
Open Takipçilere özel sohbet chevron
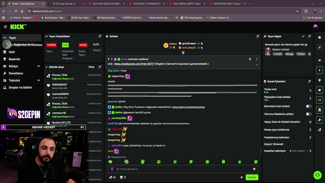(x=310, y=98)
